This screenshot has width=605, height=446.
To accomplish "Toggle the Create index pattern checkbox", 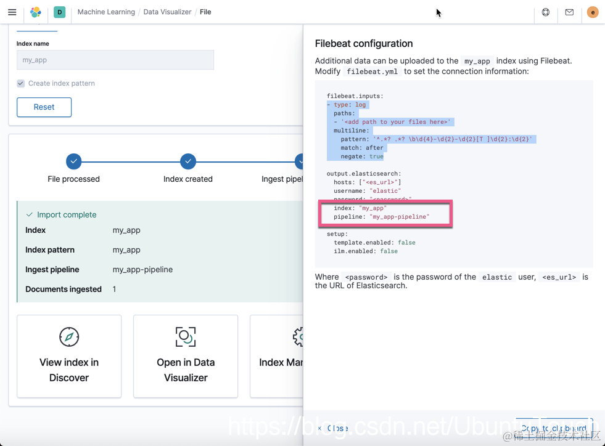I will tap(21, 83).
